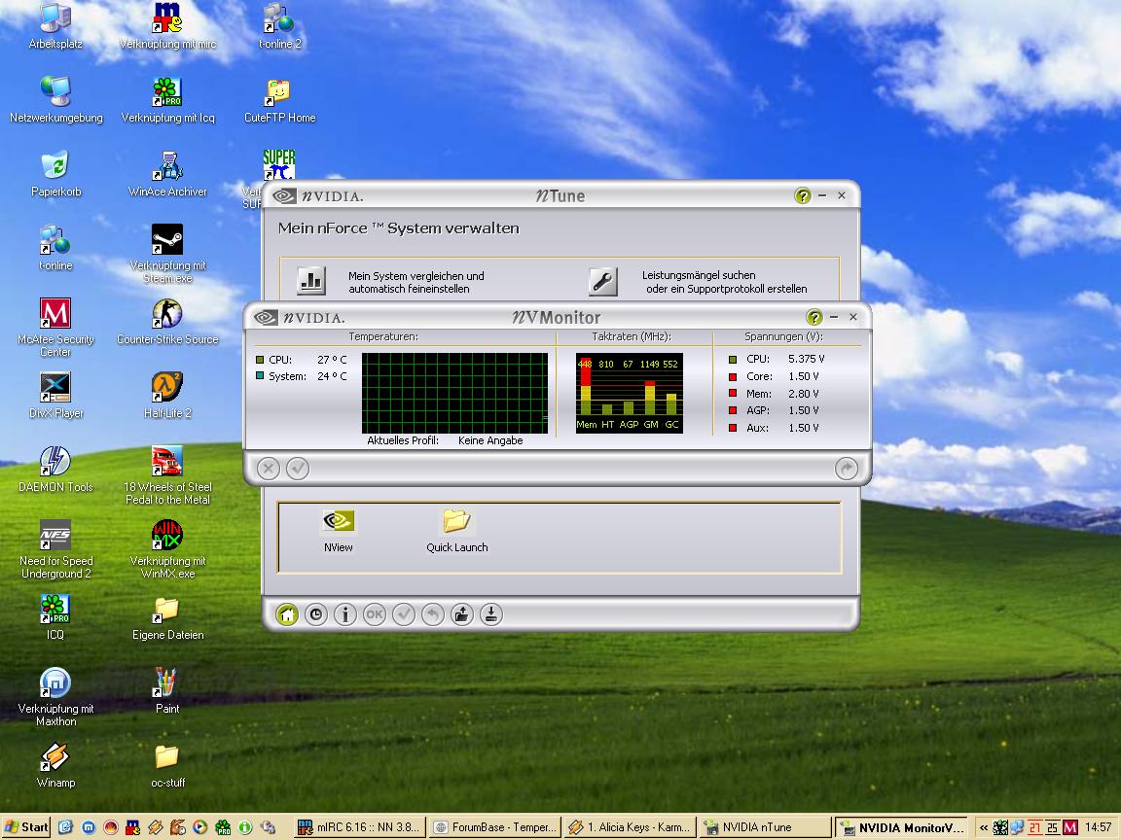1121x840 pixels.
Task: Select Half-Life 2 desktop icon
Action: (167, 395)
